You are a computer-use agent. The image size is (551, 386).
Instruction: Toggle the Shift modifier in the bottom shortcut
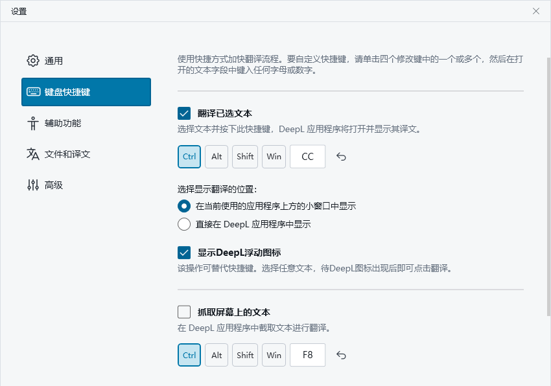click(244, 355)
